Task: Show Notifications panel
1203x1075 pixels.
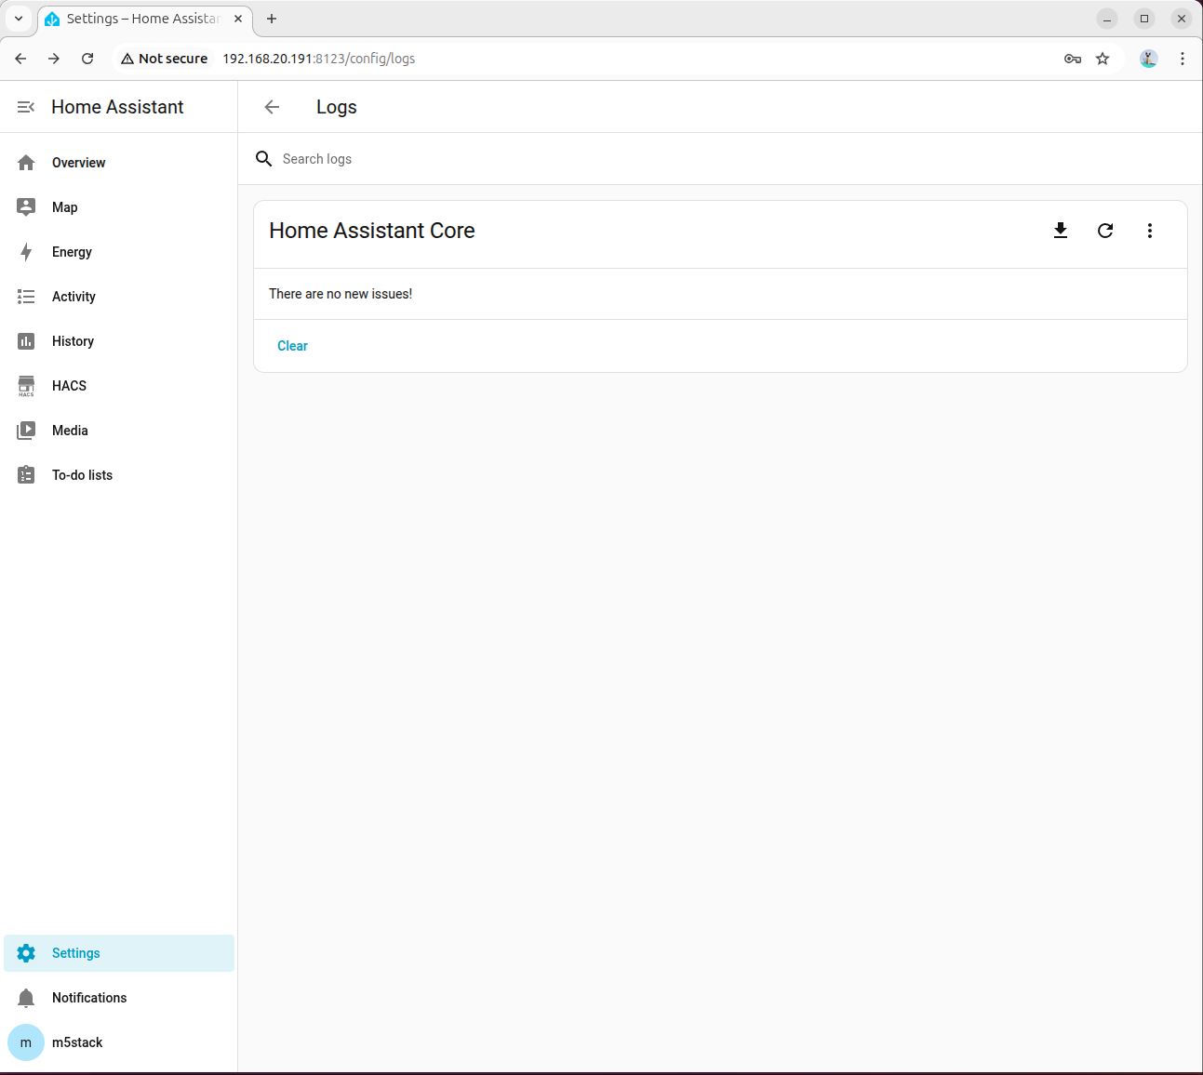Action: [88, 998]
